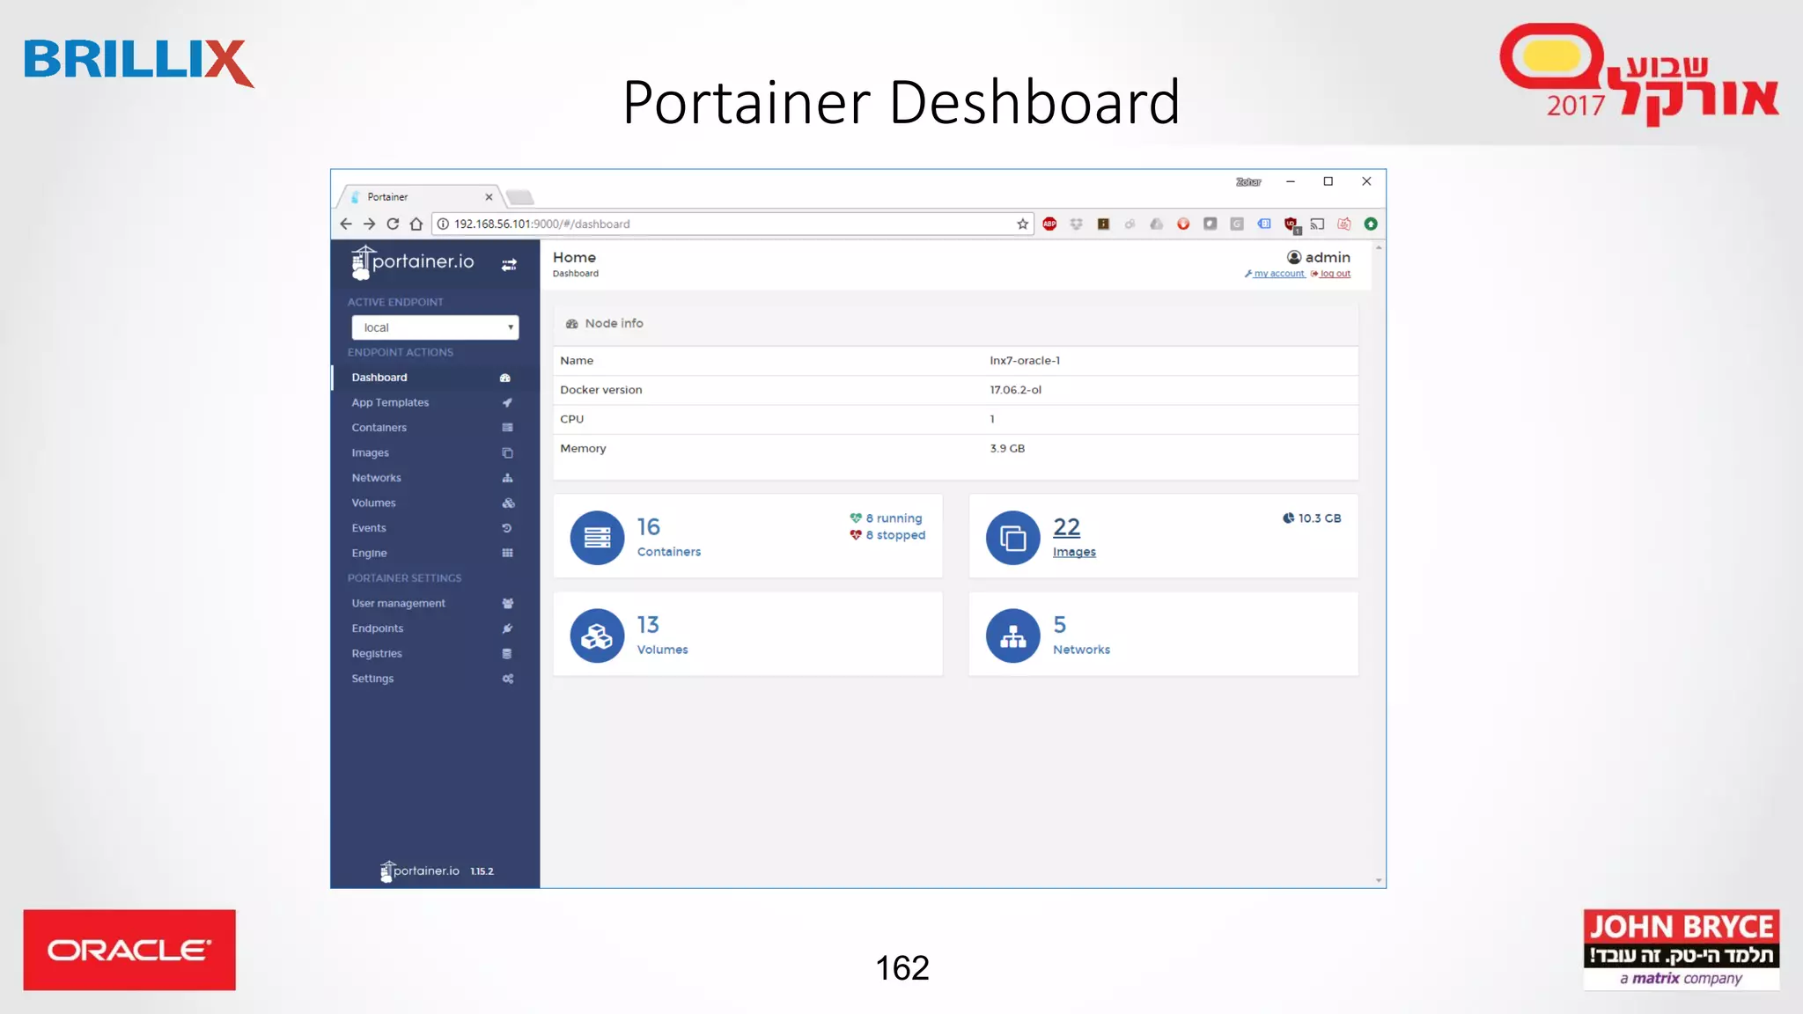Click the cast extension icon
The image size is (1803, 1014).
[1317, 224]
